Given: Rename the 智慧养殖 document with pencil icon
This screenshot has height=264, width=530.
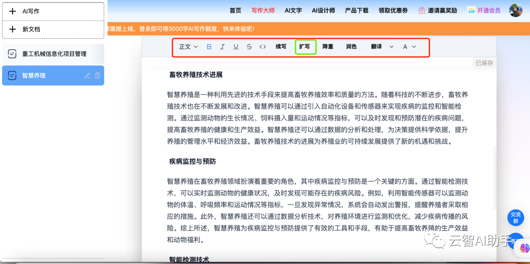Looking at the screenshot, I should point(87,75).
